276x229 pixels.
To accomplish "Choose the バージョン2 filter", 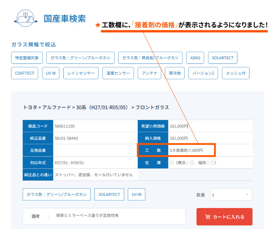I will point(203,73).
